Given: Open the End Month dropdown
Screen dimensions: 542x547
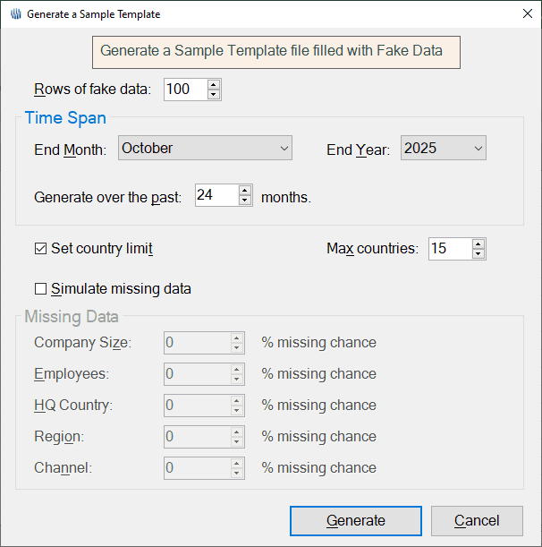Looking at the screenshot, I should 205,148.
